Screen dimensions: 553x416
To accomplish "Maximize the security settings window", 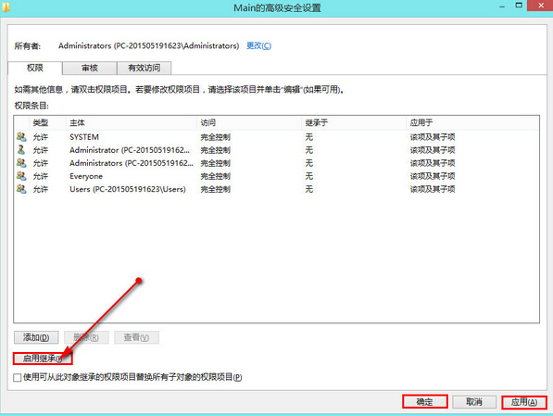I will [519, 6].
